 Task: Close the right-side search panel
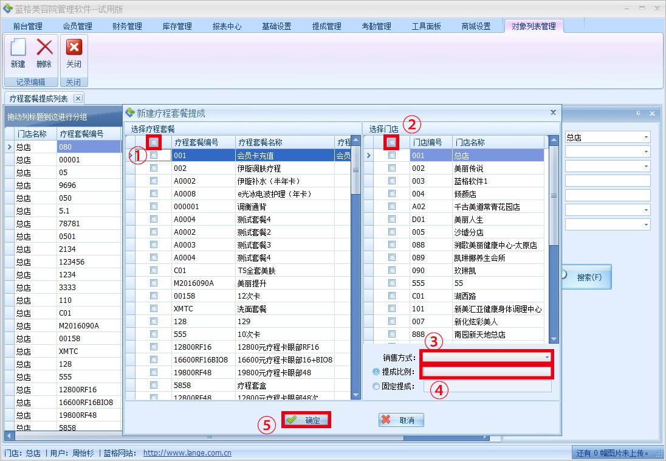[652, 114]
